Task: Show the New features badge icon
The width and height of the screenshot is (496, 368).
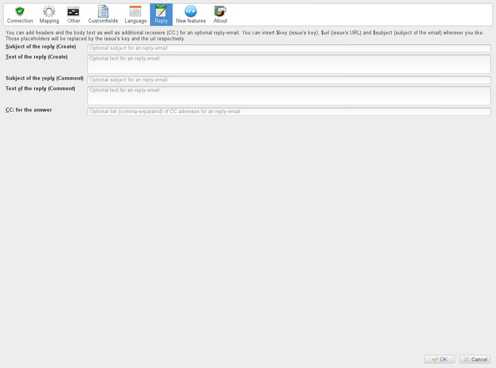Action: (x=191, y=11)
